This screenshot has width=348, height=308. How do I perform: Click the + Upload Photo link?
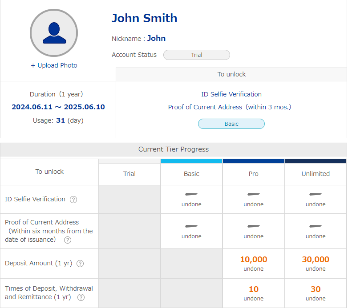coord(54,65)
